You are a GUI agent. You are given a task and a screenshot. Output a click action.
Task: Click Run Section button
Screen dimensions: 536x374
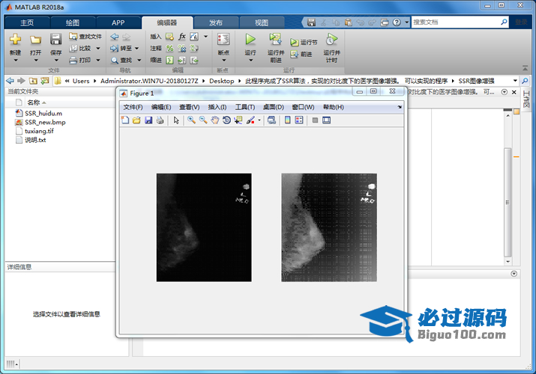coord(304,43)
